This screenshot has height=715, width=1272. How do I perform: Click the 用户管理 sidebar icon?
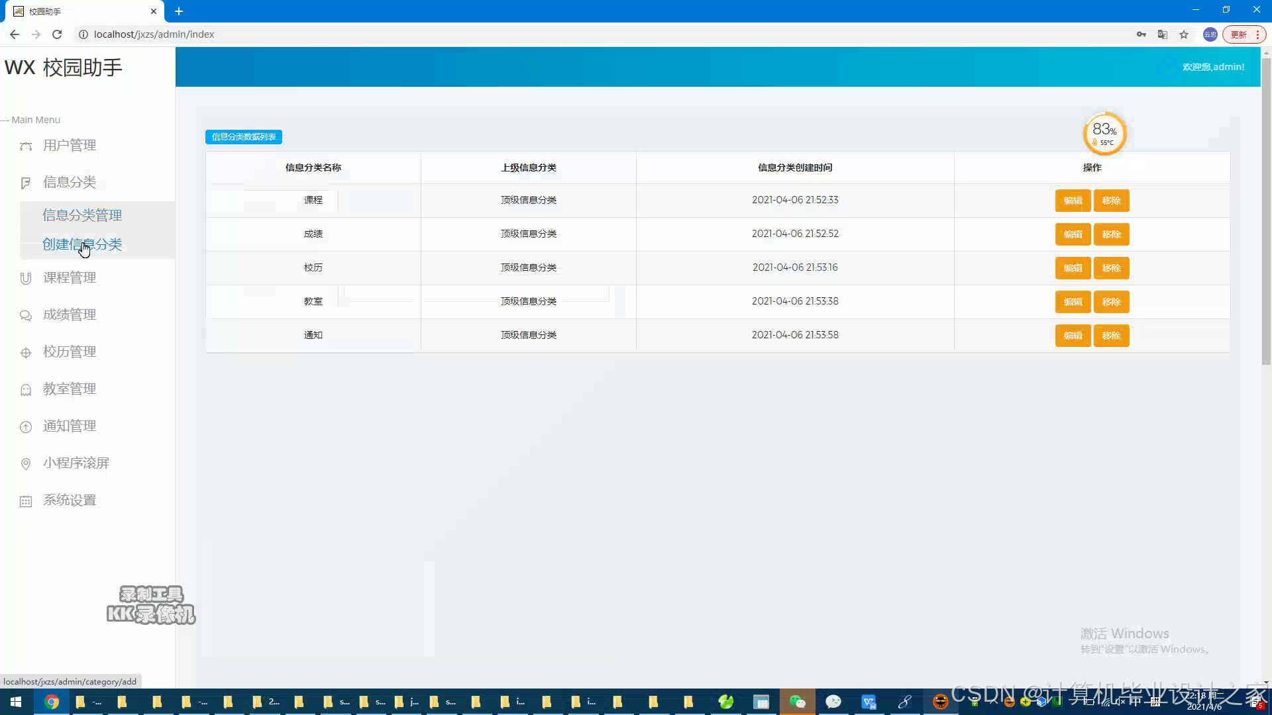coord(26,146)
